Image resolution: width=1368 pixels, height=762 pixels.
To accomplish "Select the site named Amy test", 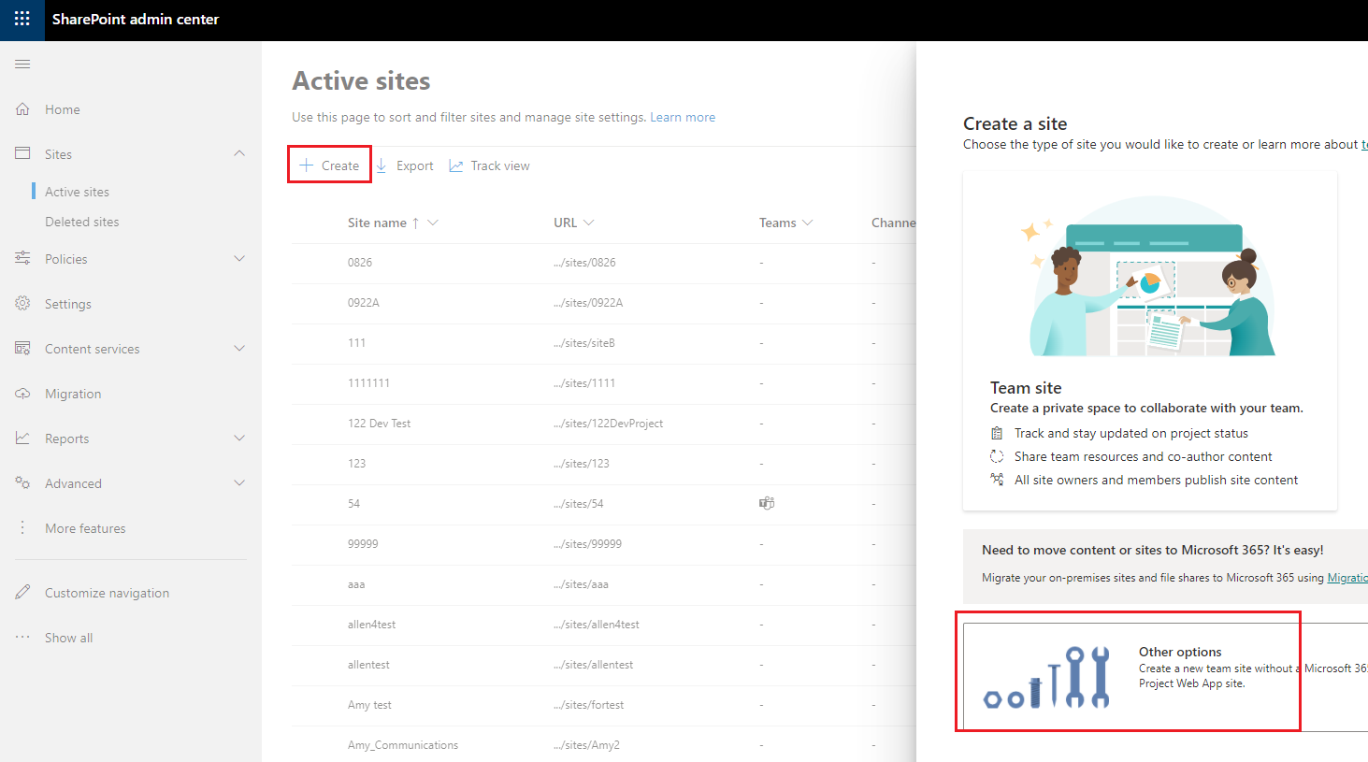I will click(369, 705).
